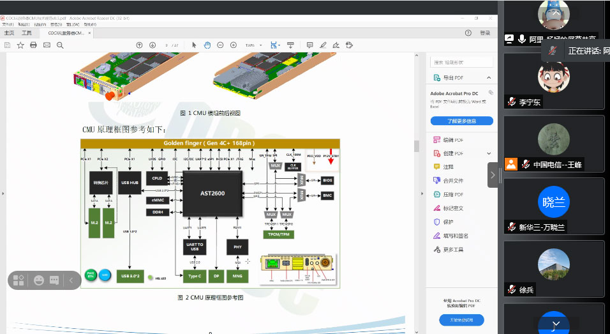610x334 pixels.
Task: Click the AST2600 block in diagram
Action: 212,194
